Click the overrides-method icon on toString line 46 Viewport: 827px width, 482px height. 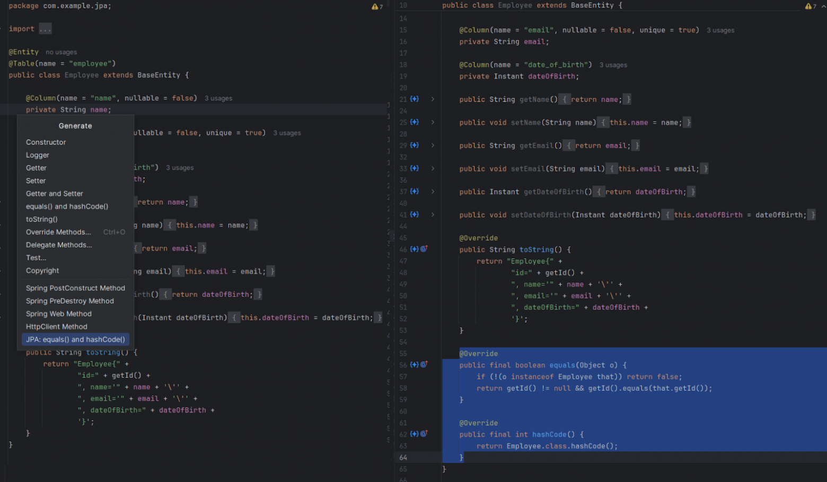[x=424, y=249]
